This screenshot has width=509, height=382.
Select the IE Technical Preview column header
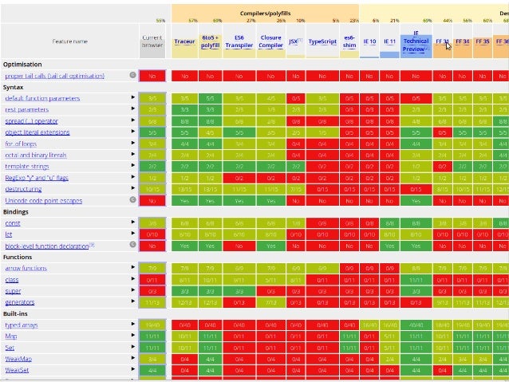click(x=416, y=41)
